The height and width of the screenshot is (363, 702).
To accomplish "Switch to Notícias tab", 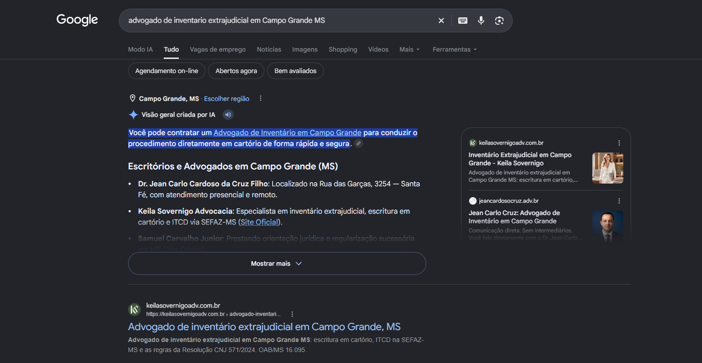I will [269, 49].
